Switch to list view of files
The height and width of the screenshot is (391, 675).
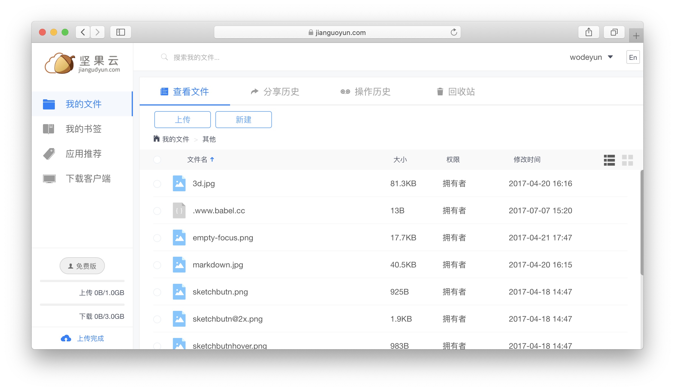click(x=609, y=160)
